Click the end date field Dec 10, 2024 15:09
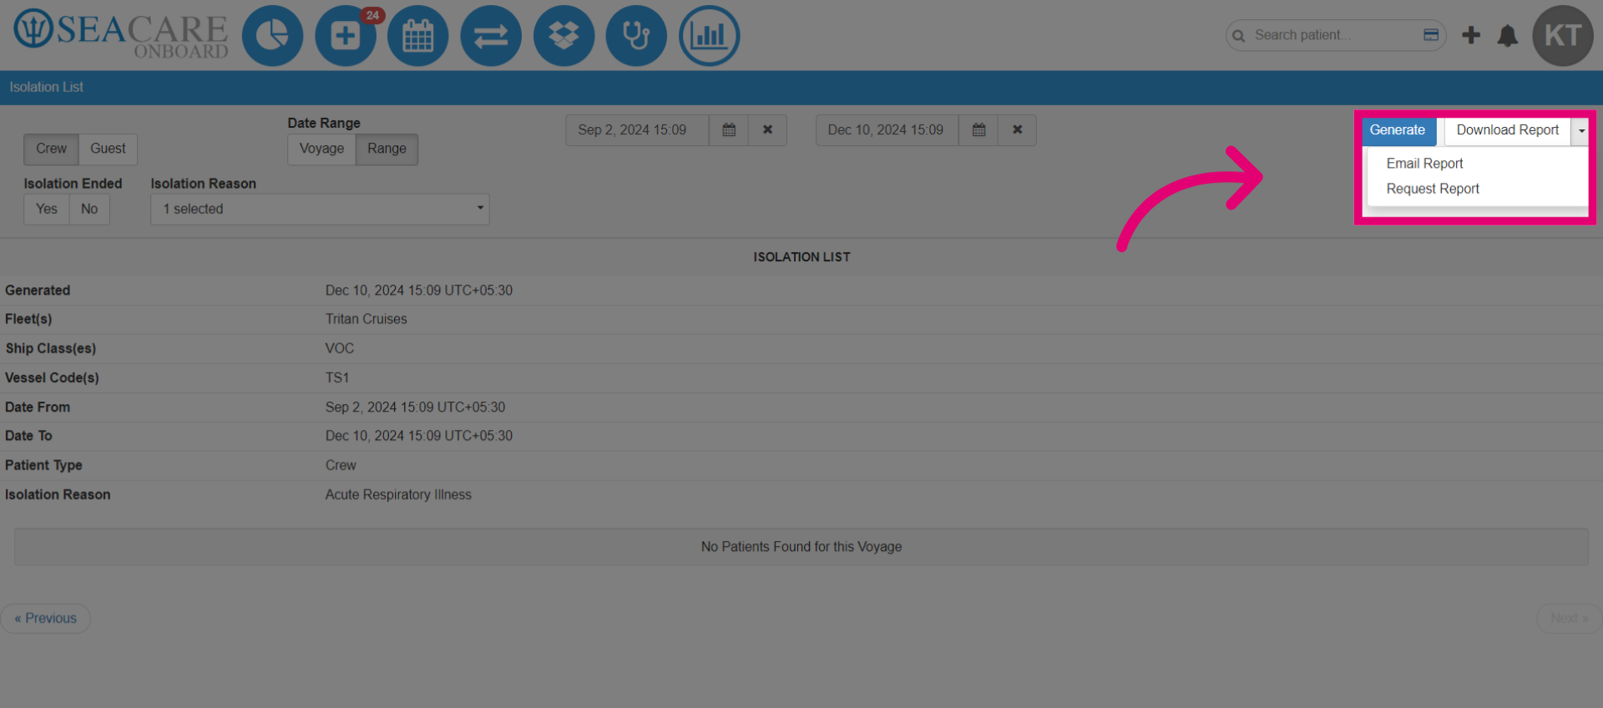The height and width of the screenshot is (708, 1603). [887, 130]
